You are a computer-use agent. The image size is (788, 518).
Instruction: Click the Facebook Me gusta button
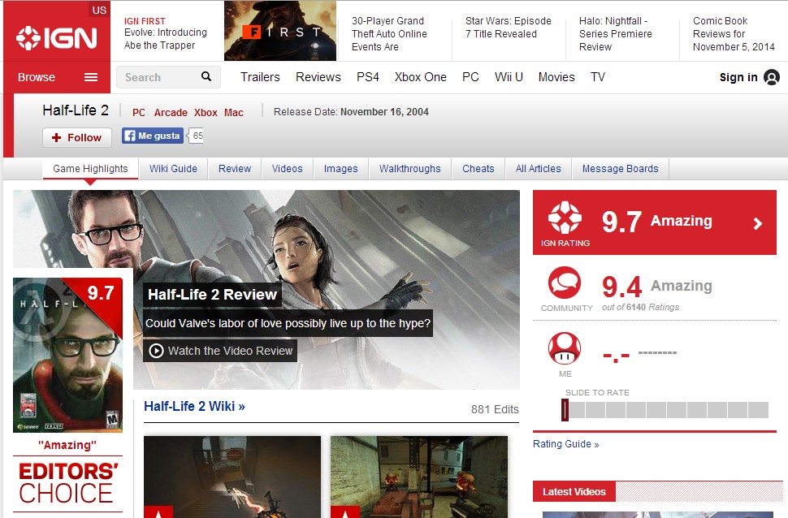[x=152, y=136]
